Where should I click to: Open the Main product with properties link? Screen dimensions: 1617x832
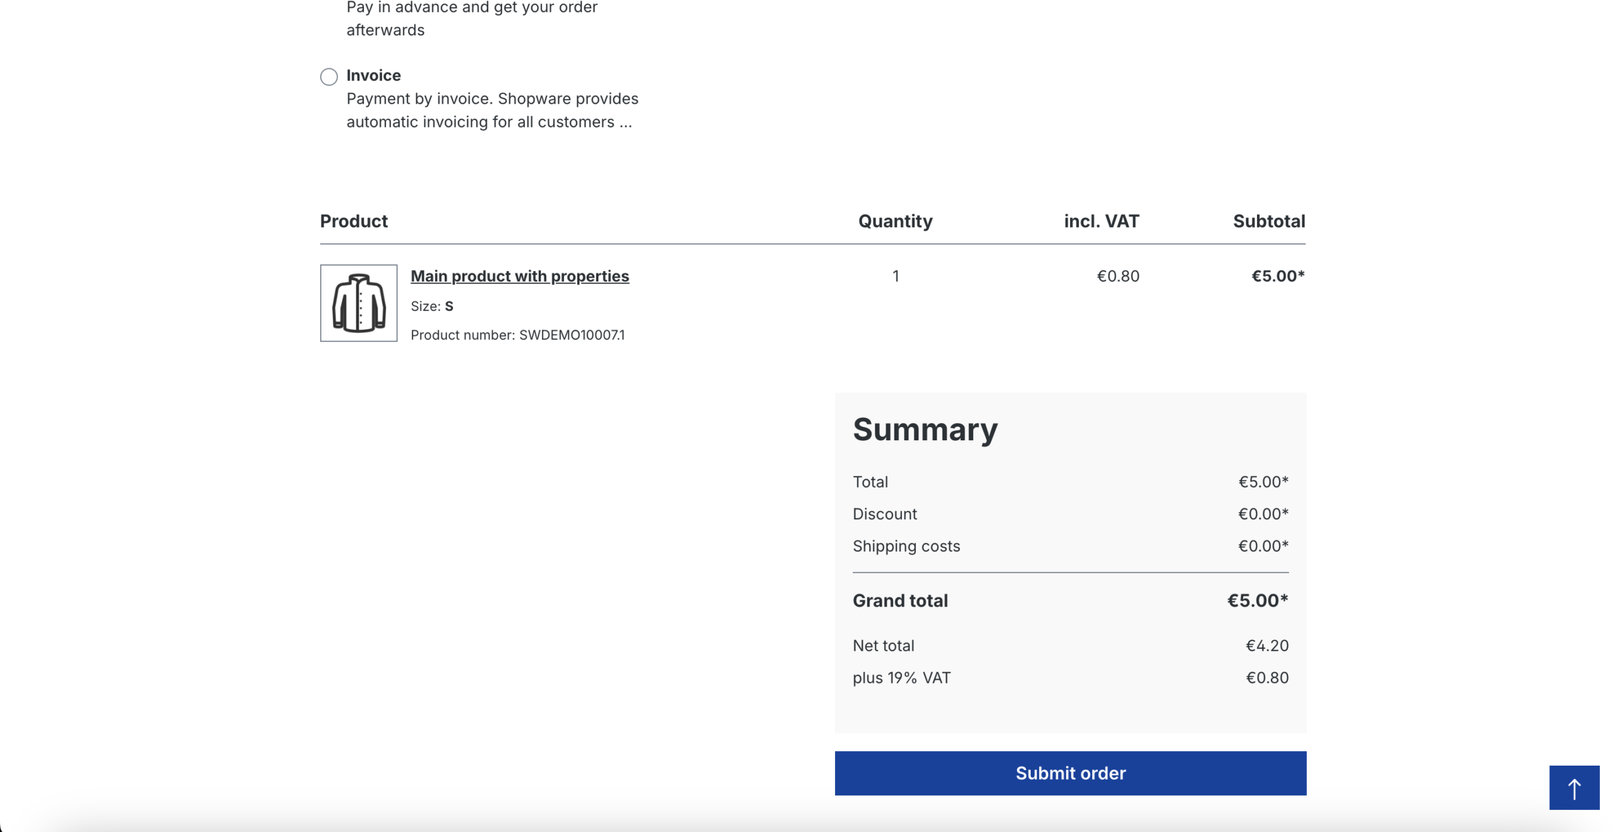[519, 276]
